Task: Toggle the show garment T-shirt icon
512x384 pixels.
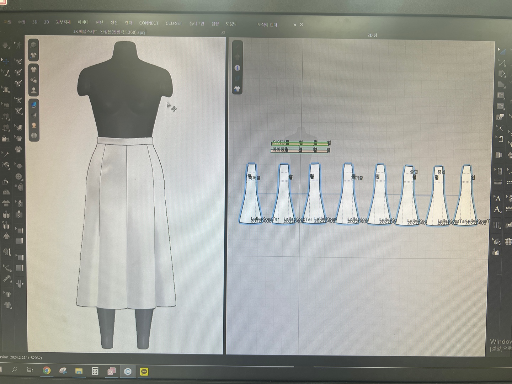Action: pyautogui.click(x=34, y=69)
